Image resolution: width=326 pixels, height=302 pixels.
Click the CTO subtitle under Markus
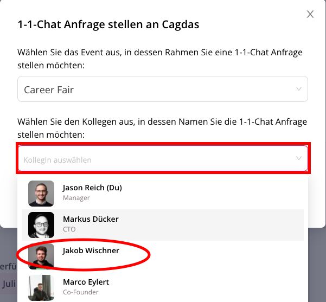click(69, 229)
